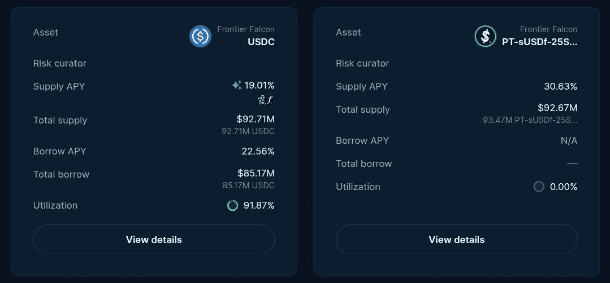Click the PT-sUSDf token dollar icon
The image size is (610, 283).
485,36
